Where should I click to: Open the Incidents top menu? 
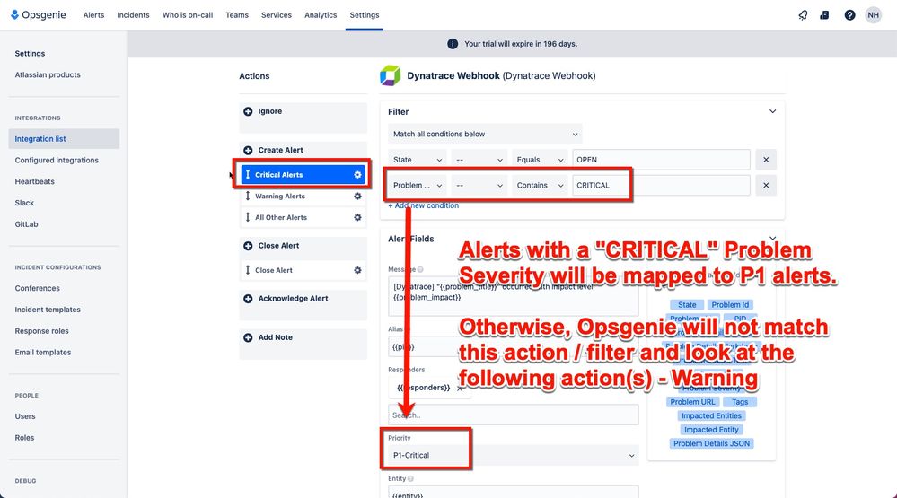point(133,15)
